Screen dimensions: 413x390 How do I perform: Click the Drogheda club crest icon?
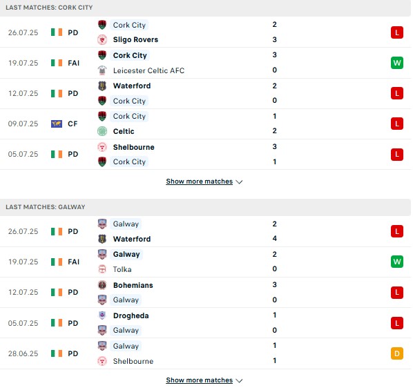point(102,315)
